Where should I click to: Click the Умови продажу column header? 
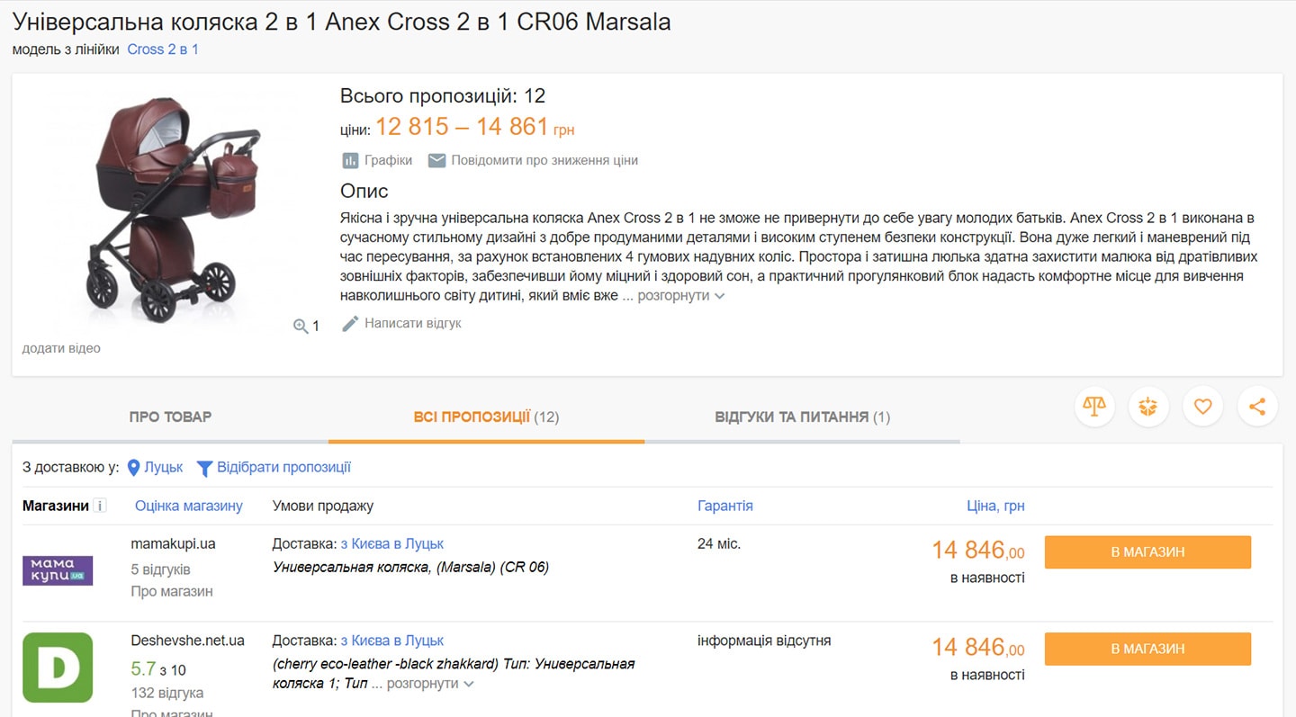point(323,506)
